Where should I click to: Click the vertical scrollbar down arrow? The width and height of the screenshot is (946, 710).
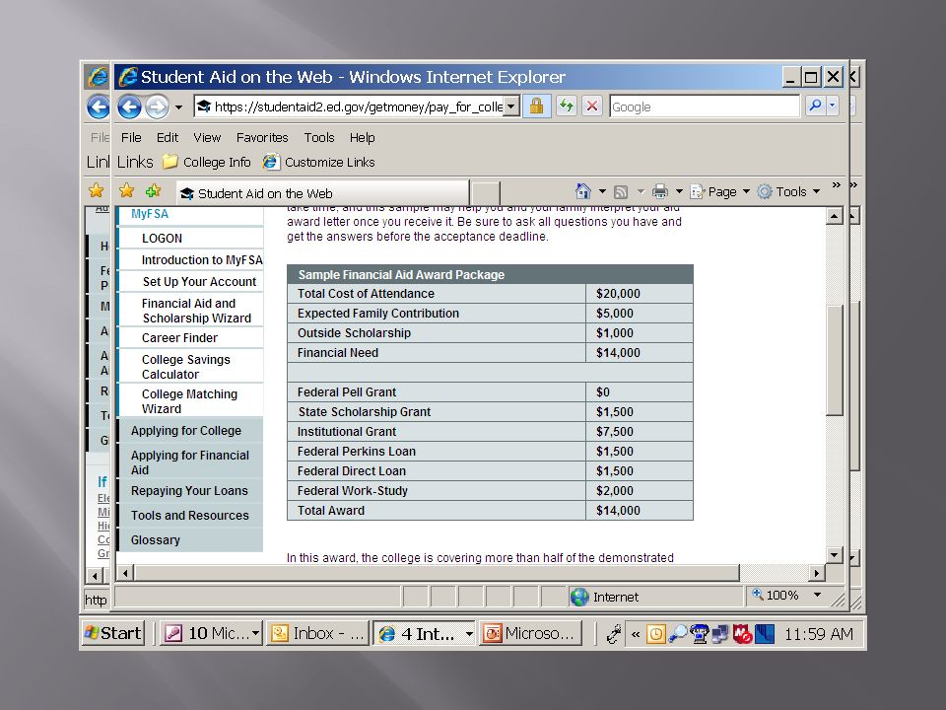tap(834, 554)
